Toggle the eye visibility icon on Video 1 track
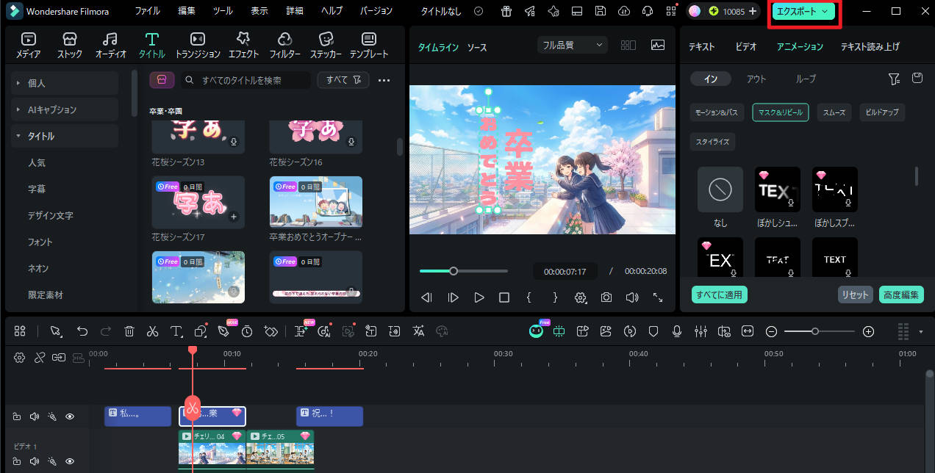The image size is (935, 473). click(x=69, y=461)
